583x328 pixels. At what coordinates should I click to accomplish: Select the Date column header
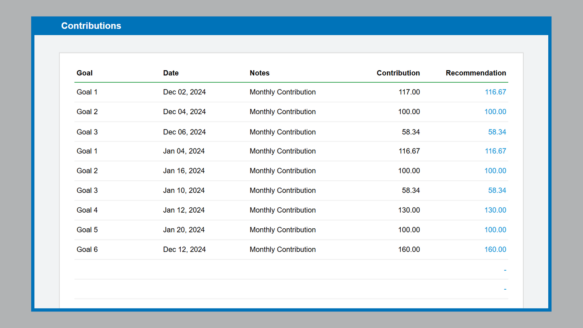click(x=171, y=73)
